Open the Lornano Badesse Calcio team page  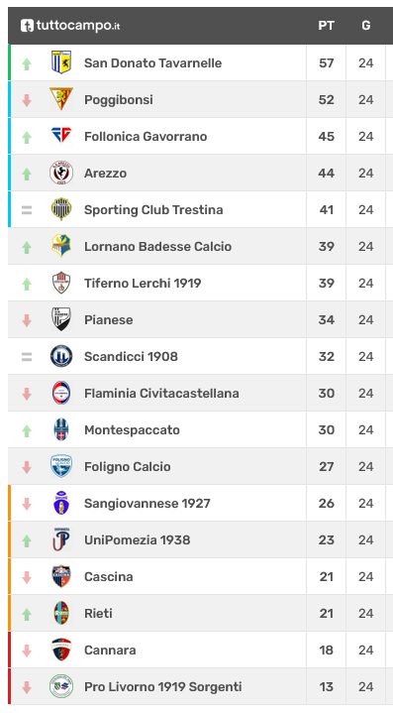coord(158,247)
